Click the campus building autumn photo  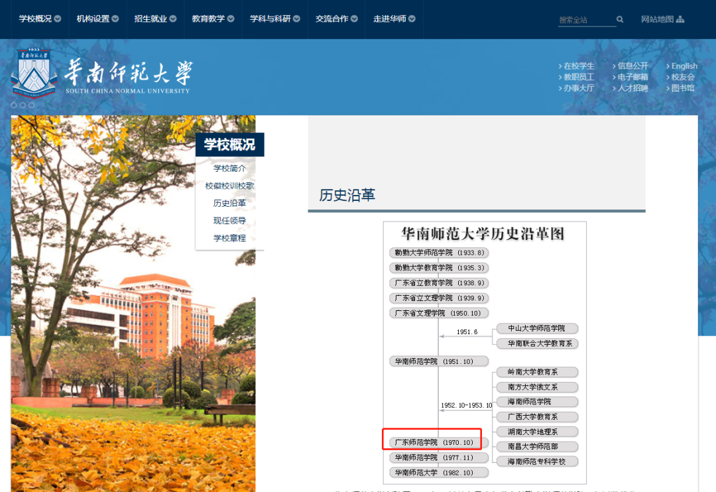tap(133, 303)
